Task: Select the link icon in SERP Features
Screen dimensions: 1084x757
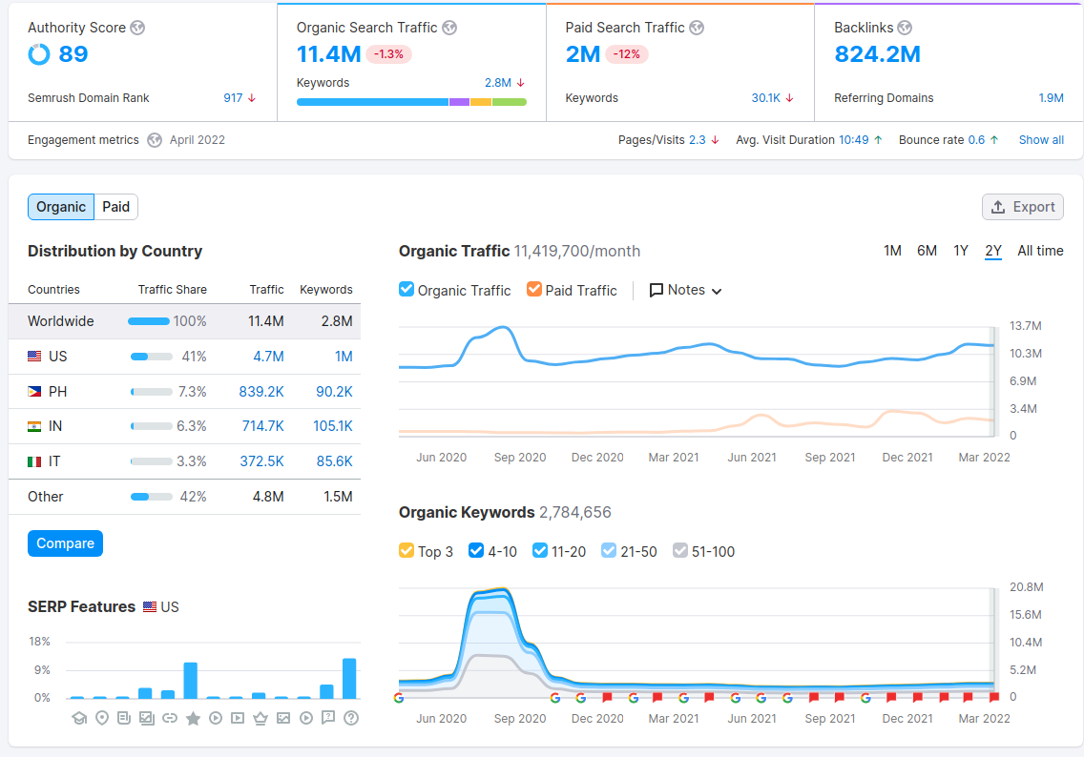Action: click(x=170, y=718)
